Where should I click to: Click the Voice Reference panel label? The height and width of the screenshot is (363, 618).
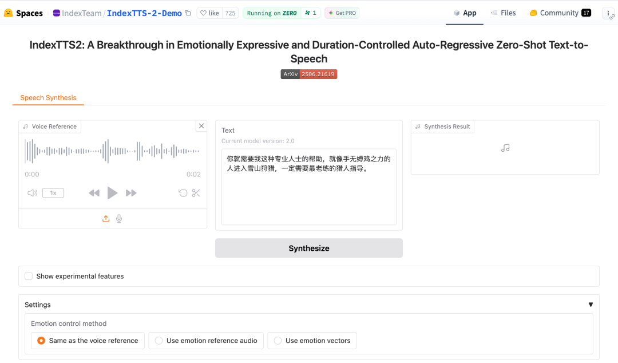50,127
